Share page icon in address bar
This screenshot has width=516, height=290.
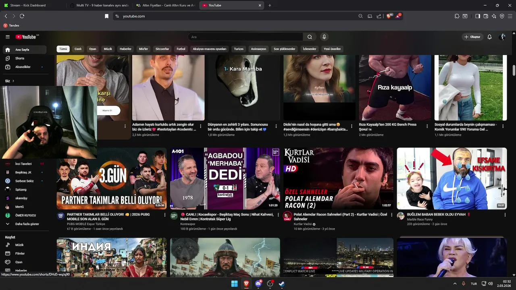click(379, 16)
